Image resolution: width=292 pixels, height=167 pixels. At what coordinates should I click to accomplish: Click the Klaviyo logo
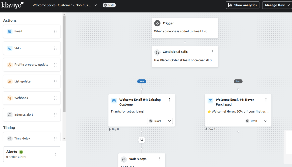[13, 5]
